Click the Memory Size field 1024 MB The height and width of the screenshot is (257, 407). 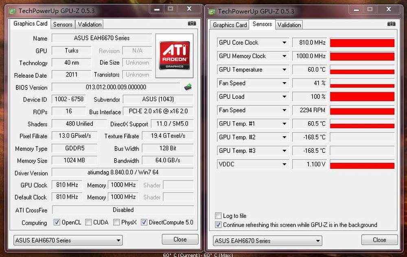[x=74, y=160]
